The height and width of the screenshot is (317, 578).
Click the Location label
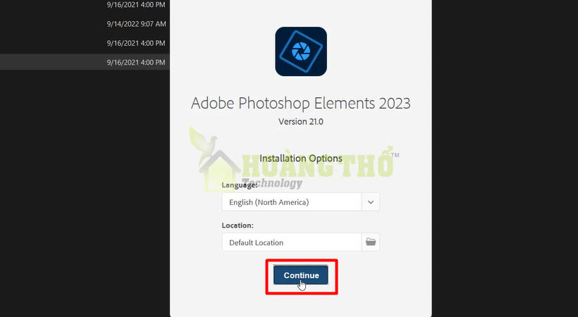click(x=238, y=225)
